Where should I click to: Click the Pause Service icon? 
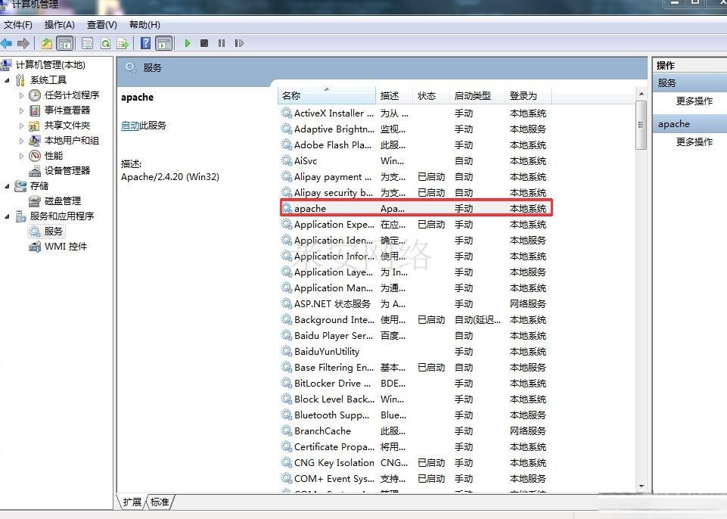tap(222, 43)
